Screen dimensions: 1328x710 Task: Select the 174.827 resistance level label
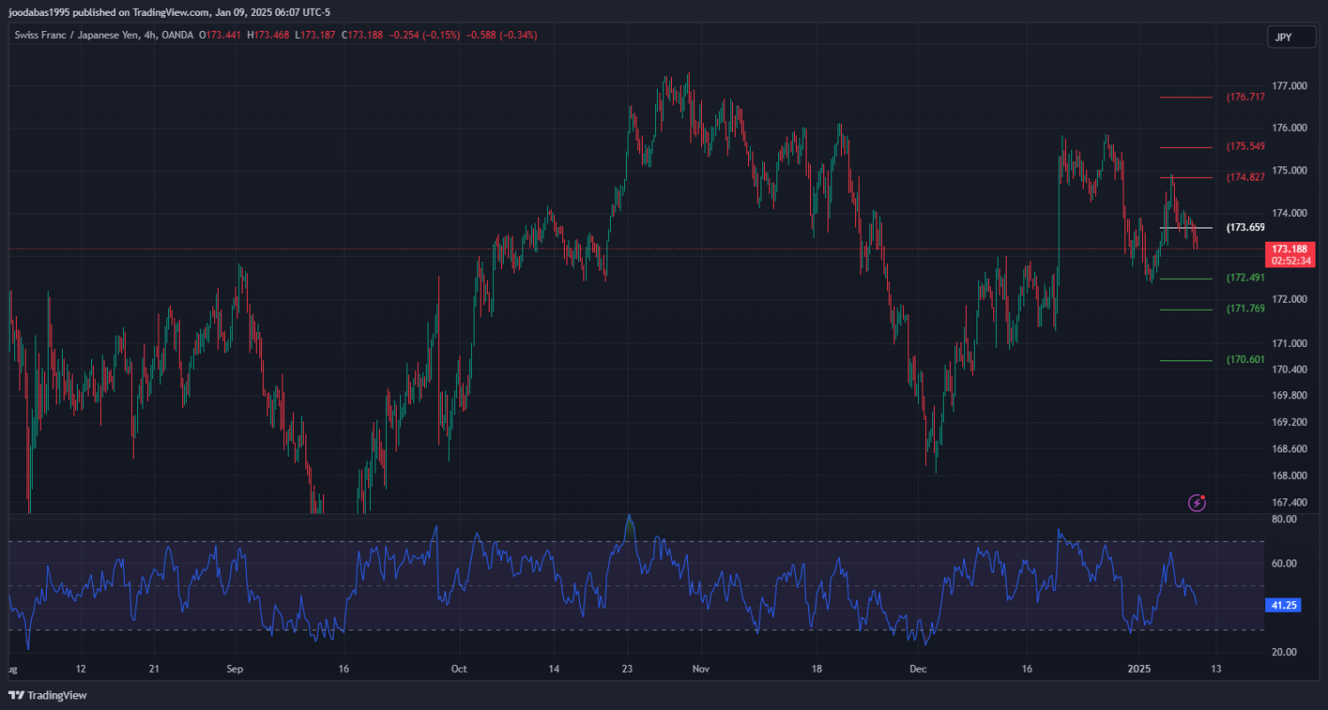(1245, 177)
